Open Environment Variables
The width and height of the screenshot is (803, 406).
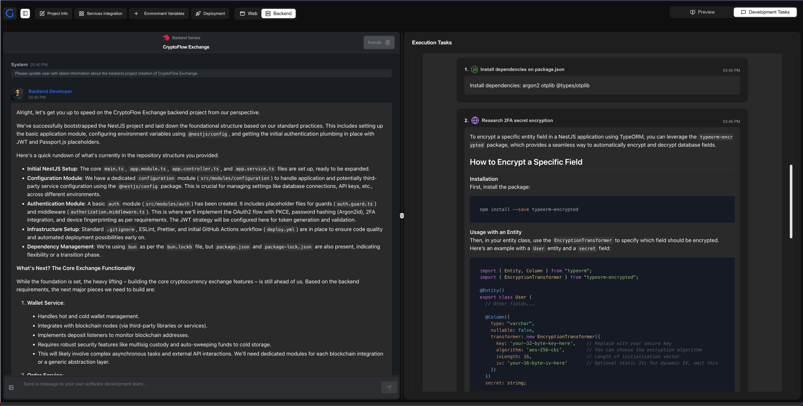[159, 13]
